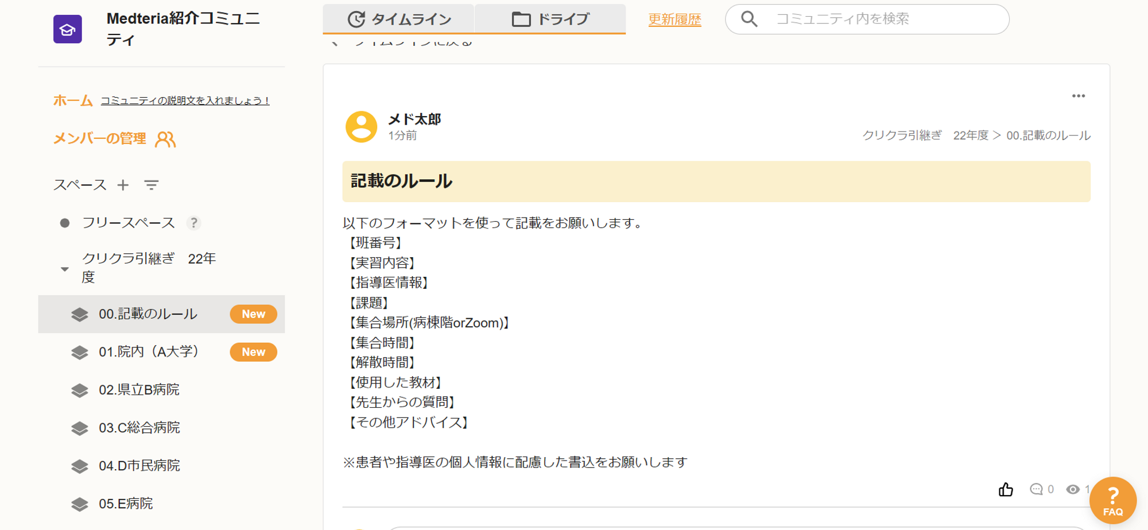Click the Medteria community logo icon
The height and width of the screenshot is (530, 1148).
68,29
